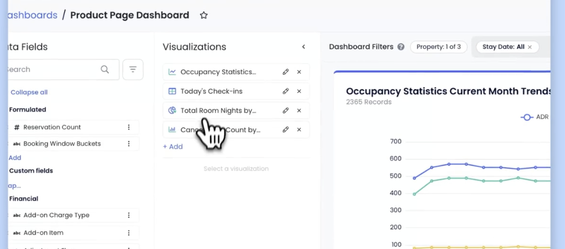Go to Dashboards breadcrumb link

point(32,15)
